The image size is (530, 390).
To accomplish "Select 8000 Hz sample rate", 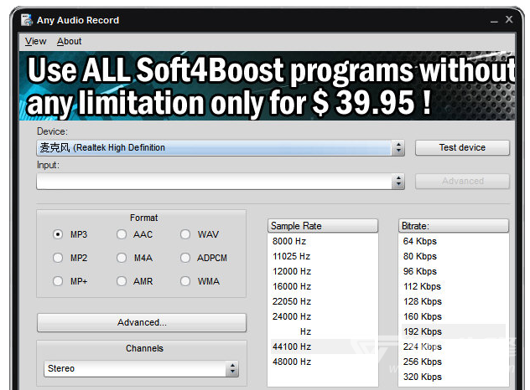I will tap(323, 241).
